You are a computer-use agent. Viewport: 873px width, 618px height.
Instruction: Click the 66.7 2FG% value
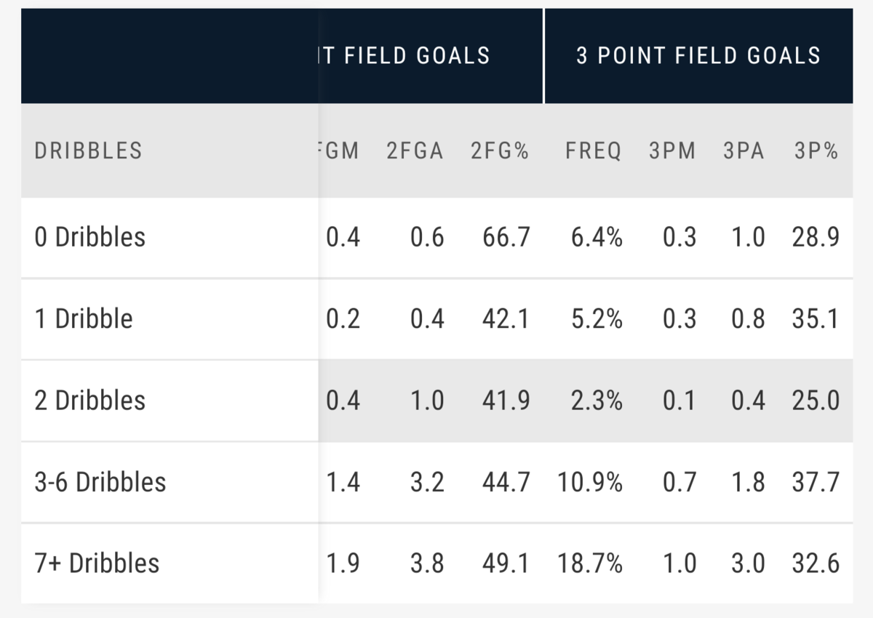(506, 237)
